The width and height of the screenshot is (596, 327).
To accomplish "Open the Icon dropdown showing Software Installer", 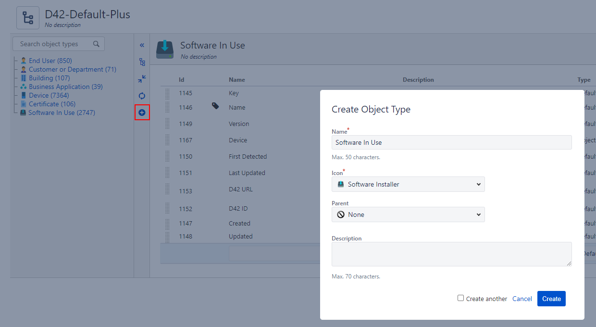I will pos(408,184).
